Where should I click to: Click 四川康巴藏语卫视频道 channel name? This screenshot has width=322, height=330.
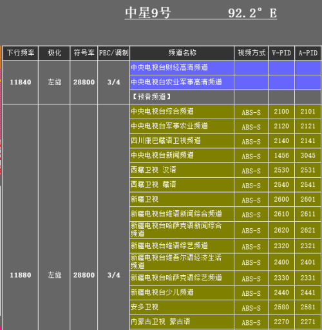click(166, 141)
